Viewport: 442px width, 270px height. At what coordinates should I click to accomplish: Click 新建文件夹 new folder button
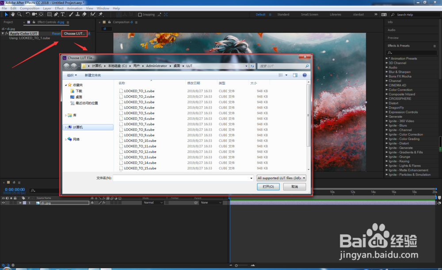[x=93, y=75]
